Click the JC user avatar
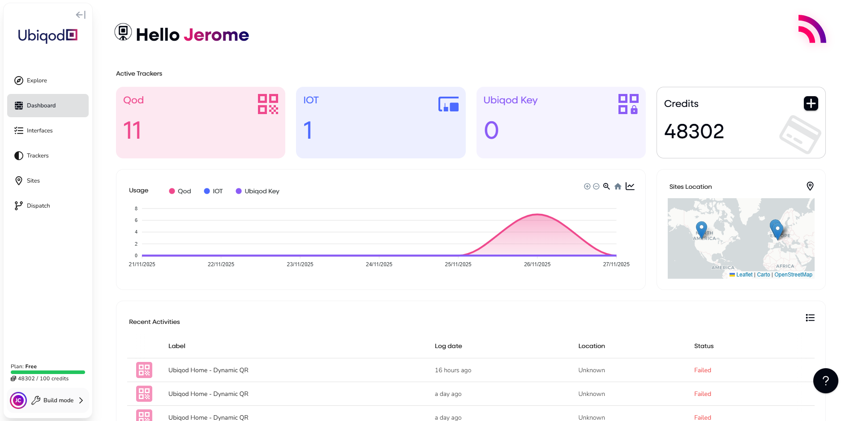 tap(18, 400)
